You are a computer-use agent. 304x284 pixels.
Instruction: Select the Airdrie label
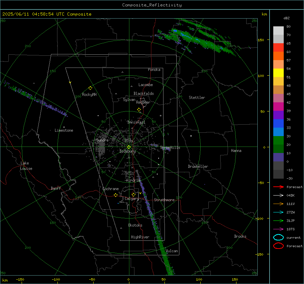tap(133, 180)
